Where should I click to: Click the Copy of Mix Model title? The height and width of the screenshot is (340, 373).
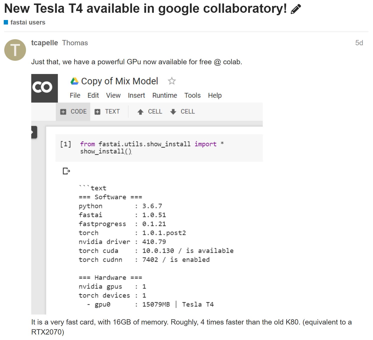click(119, 81)
